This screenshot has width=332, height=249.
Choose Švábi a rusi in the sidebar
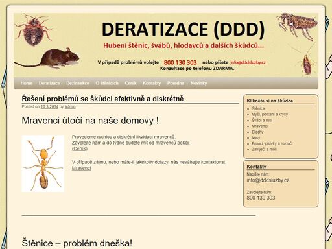pos(262,120)
